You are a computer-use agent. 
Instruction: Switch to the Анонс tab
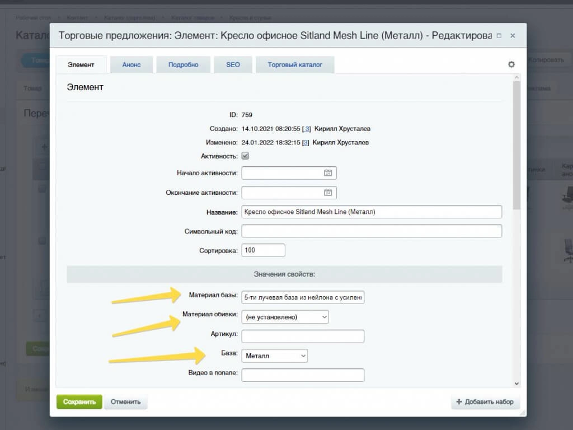click(x=131, y=65)
